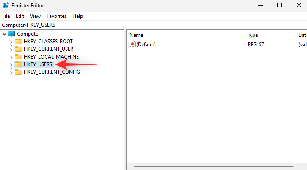Click the HKEY_USERS folder icon
This screenshot has height=170, width=307.
click(x=18, y=64)
